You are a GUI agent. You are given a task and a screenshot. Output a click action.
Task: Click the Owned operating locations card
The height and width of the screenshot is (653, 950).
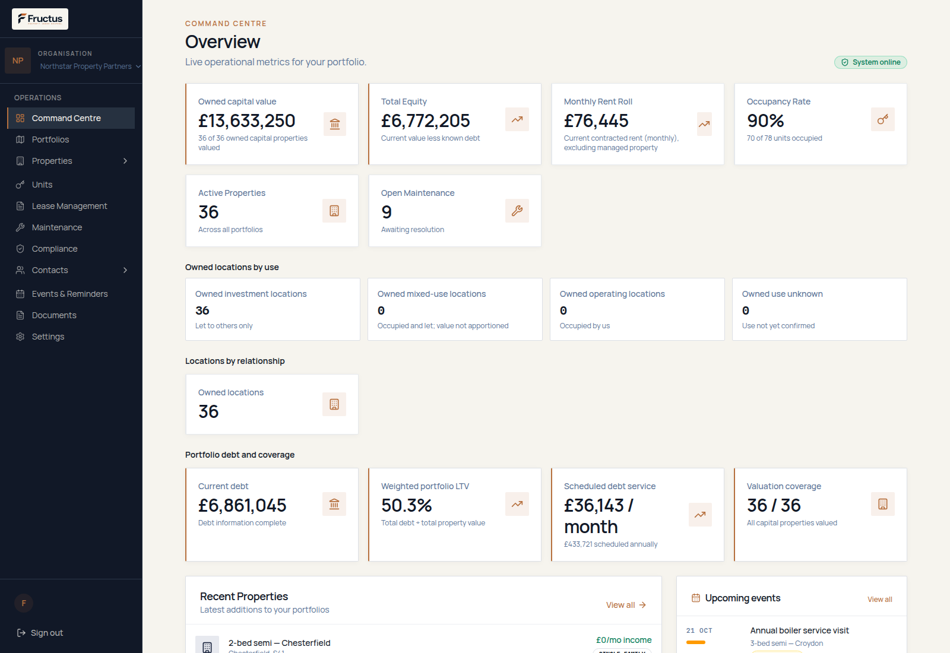click(x=637, y=309)
